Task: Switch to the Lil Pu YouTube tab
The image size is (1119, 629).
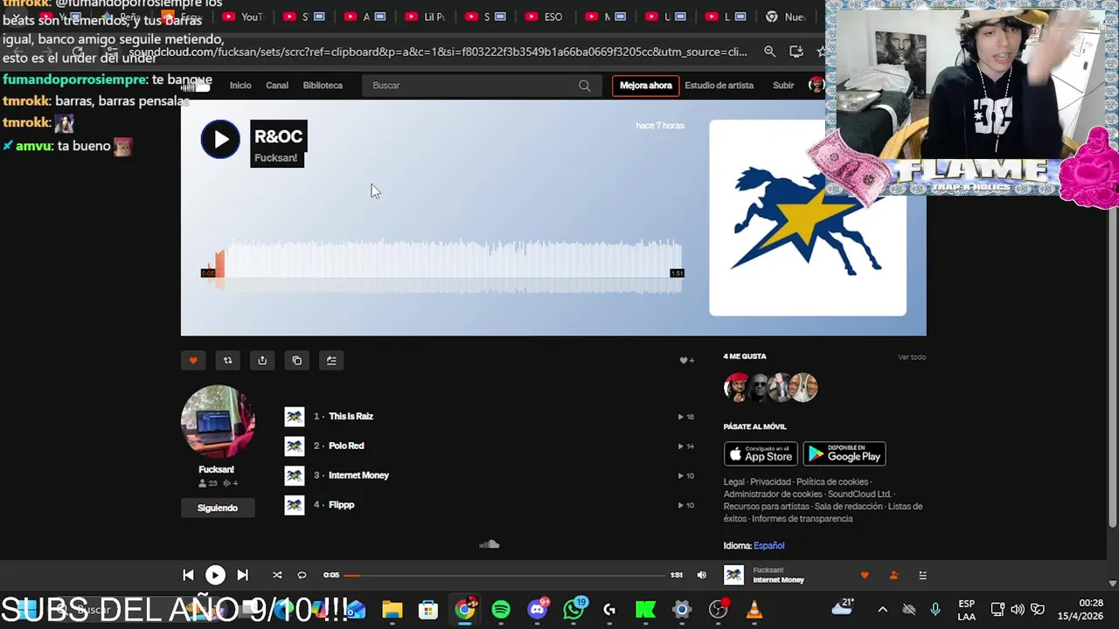Action: tap(425, 17)
